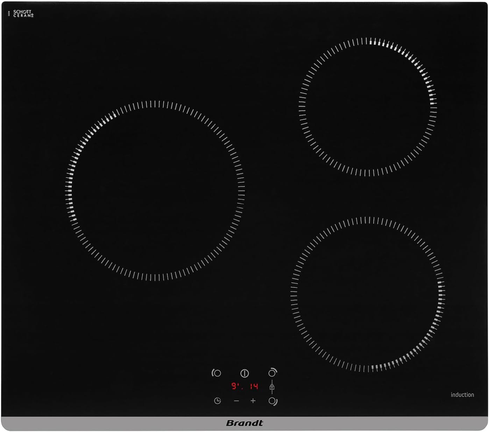Click the Schott Ceran logo
The height and width of the screenshot is (432, 489).
tap(23, 14)
